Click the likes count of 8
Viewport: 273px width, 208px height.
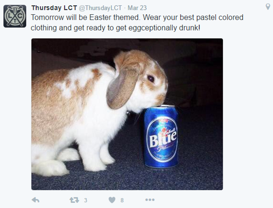point(122,200)
